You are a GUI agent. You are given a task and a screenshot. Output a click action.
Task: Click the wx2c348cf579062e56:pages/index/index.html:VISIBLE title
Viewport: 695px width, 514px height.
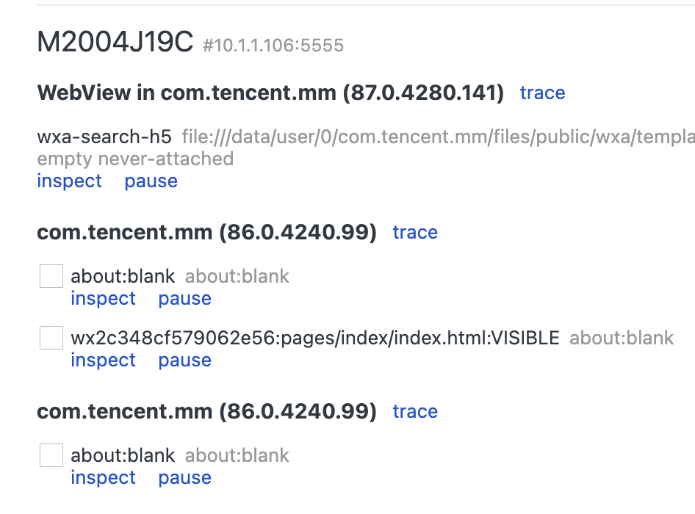coord(314,338)
